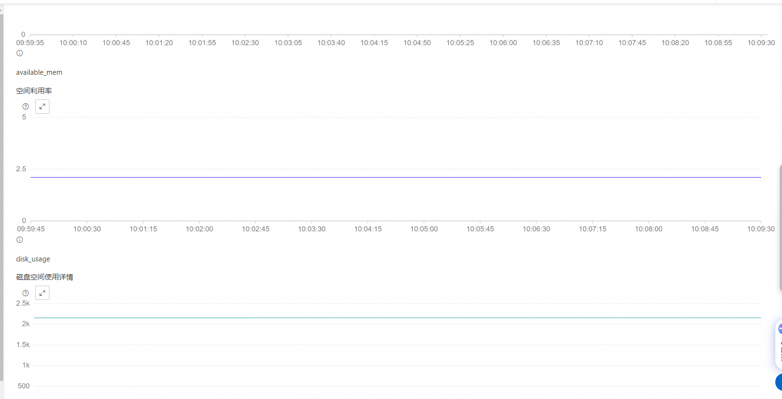The image size is (782, 399).
Task: Expand the 空间利用率 chart to fullscreen
Action: 42,107
